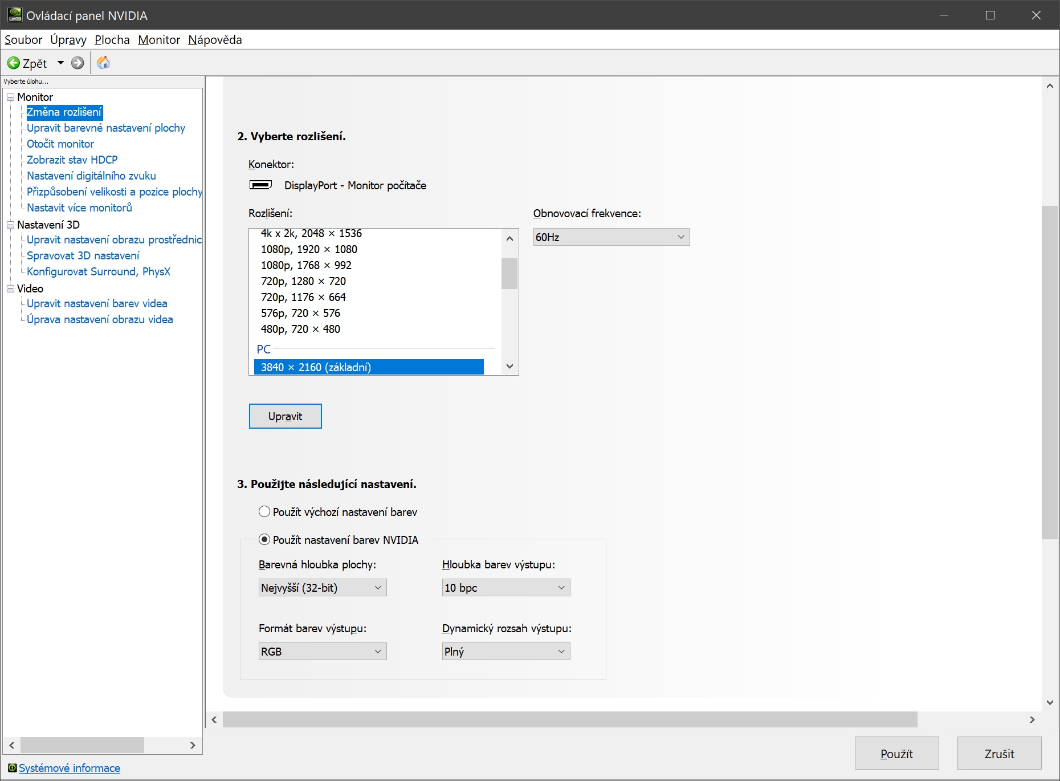1060x781 pixels.
Task: Maximize the NVIDIA control panel window
Action: tap(990, 15)
